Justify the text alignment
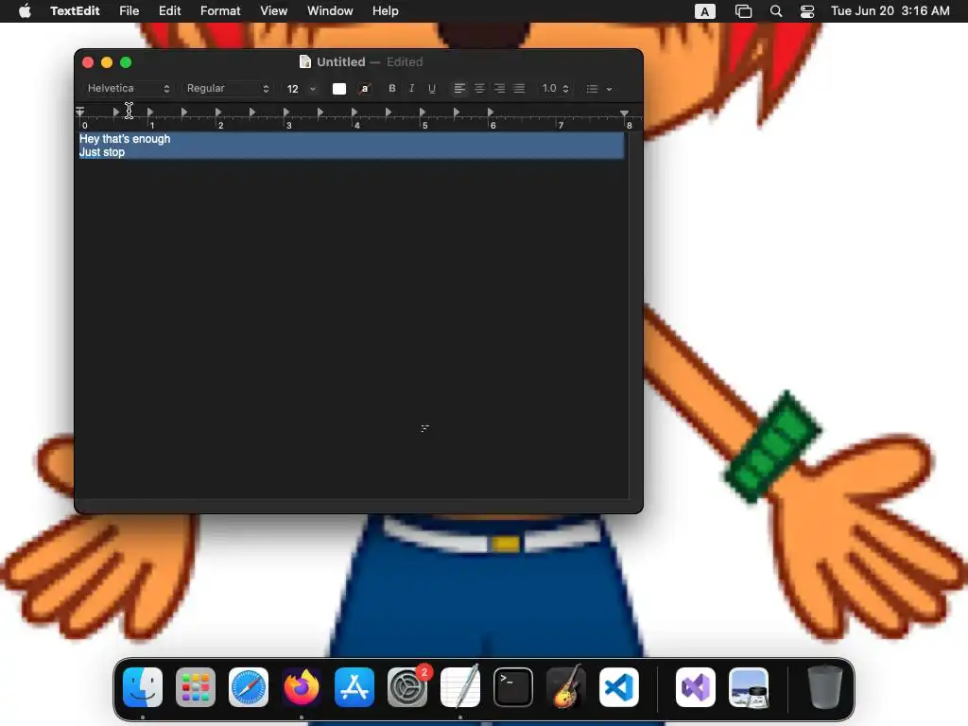968x726 pixels. pos(519,88)
